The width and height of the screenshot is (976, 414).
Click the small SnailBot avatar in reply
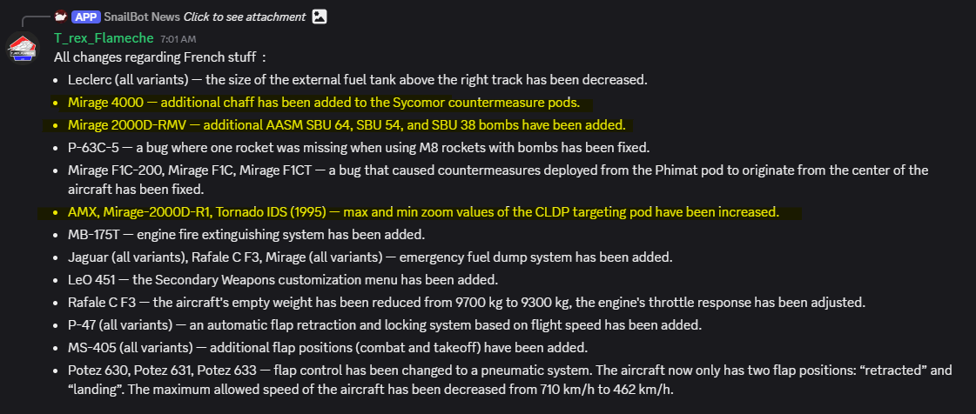pos(60,17)
